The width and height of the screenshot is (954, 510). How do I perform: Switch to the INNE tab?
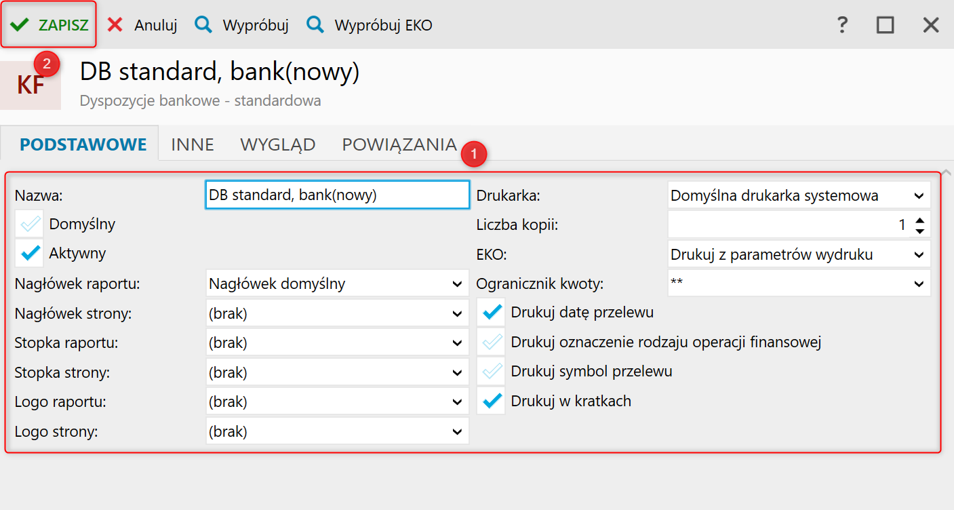(193, 144)
